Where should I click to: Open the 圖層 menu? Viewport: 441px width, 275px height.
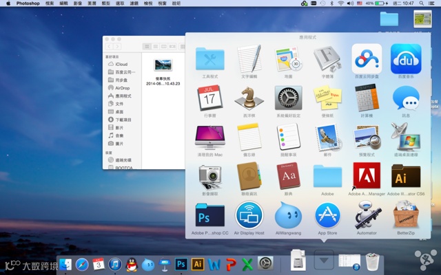92,3
